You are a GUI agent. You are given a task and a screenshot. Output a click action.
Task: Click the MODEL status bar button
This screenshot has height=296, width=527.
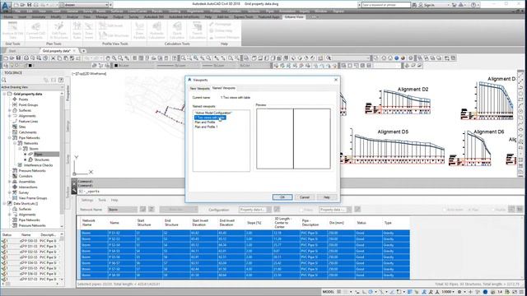click(x=329, y=292)
